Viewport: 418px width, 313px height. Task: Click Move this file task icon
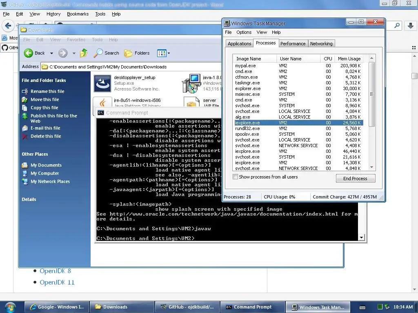tap(25, 99)
